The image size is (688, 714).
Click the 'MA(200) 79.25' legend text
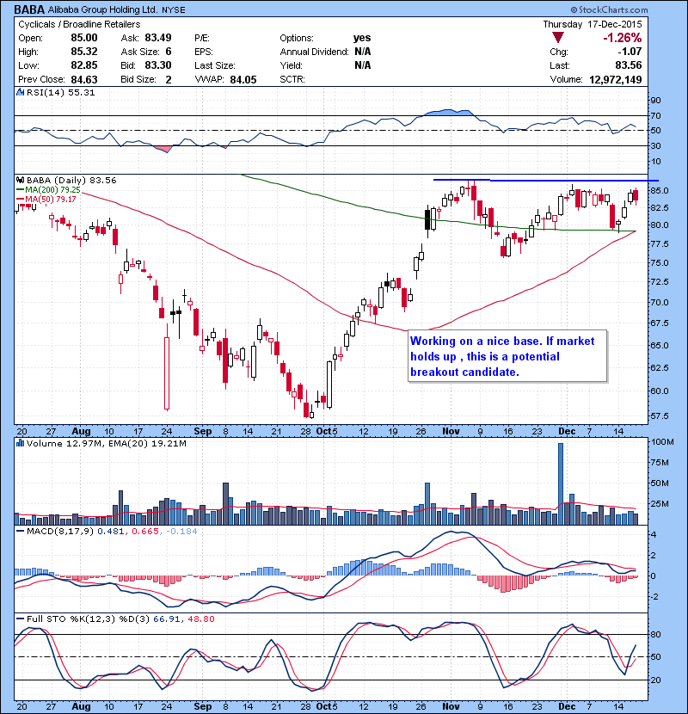[x=52, y=190]
